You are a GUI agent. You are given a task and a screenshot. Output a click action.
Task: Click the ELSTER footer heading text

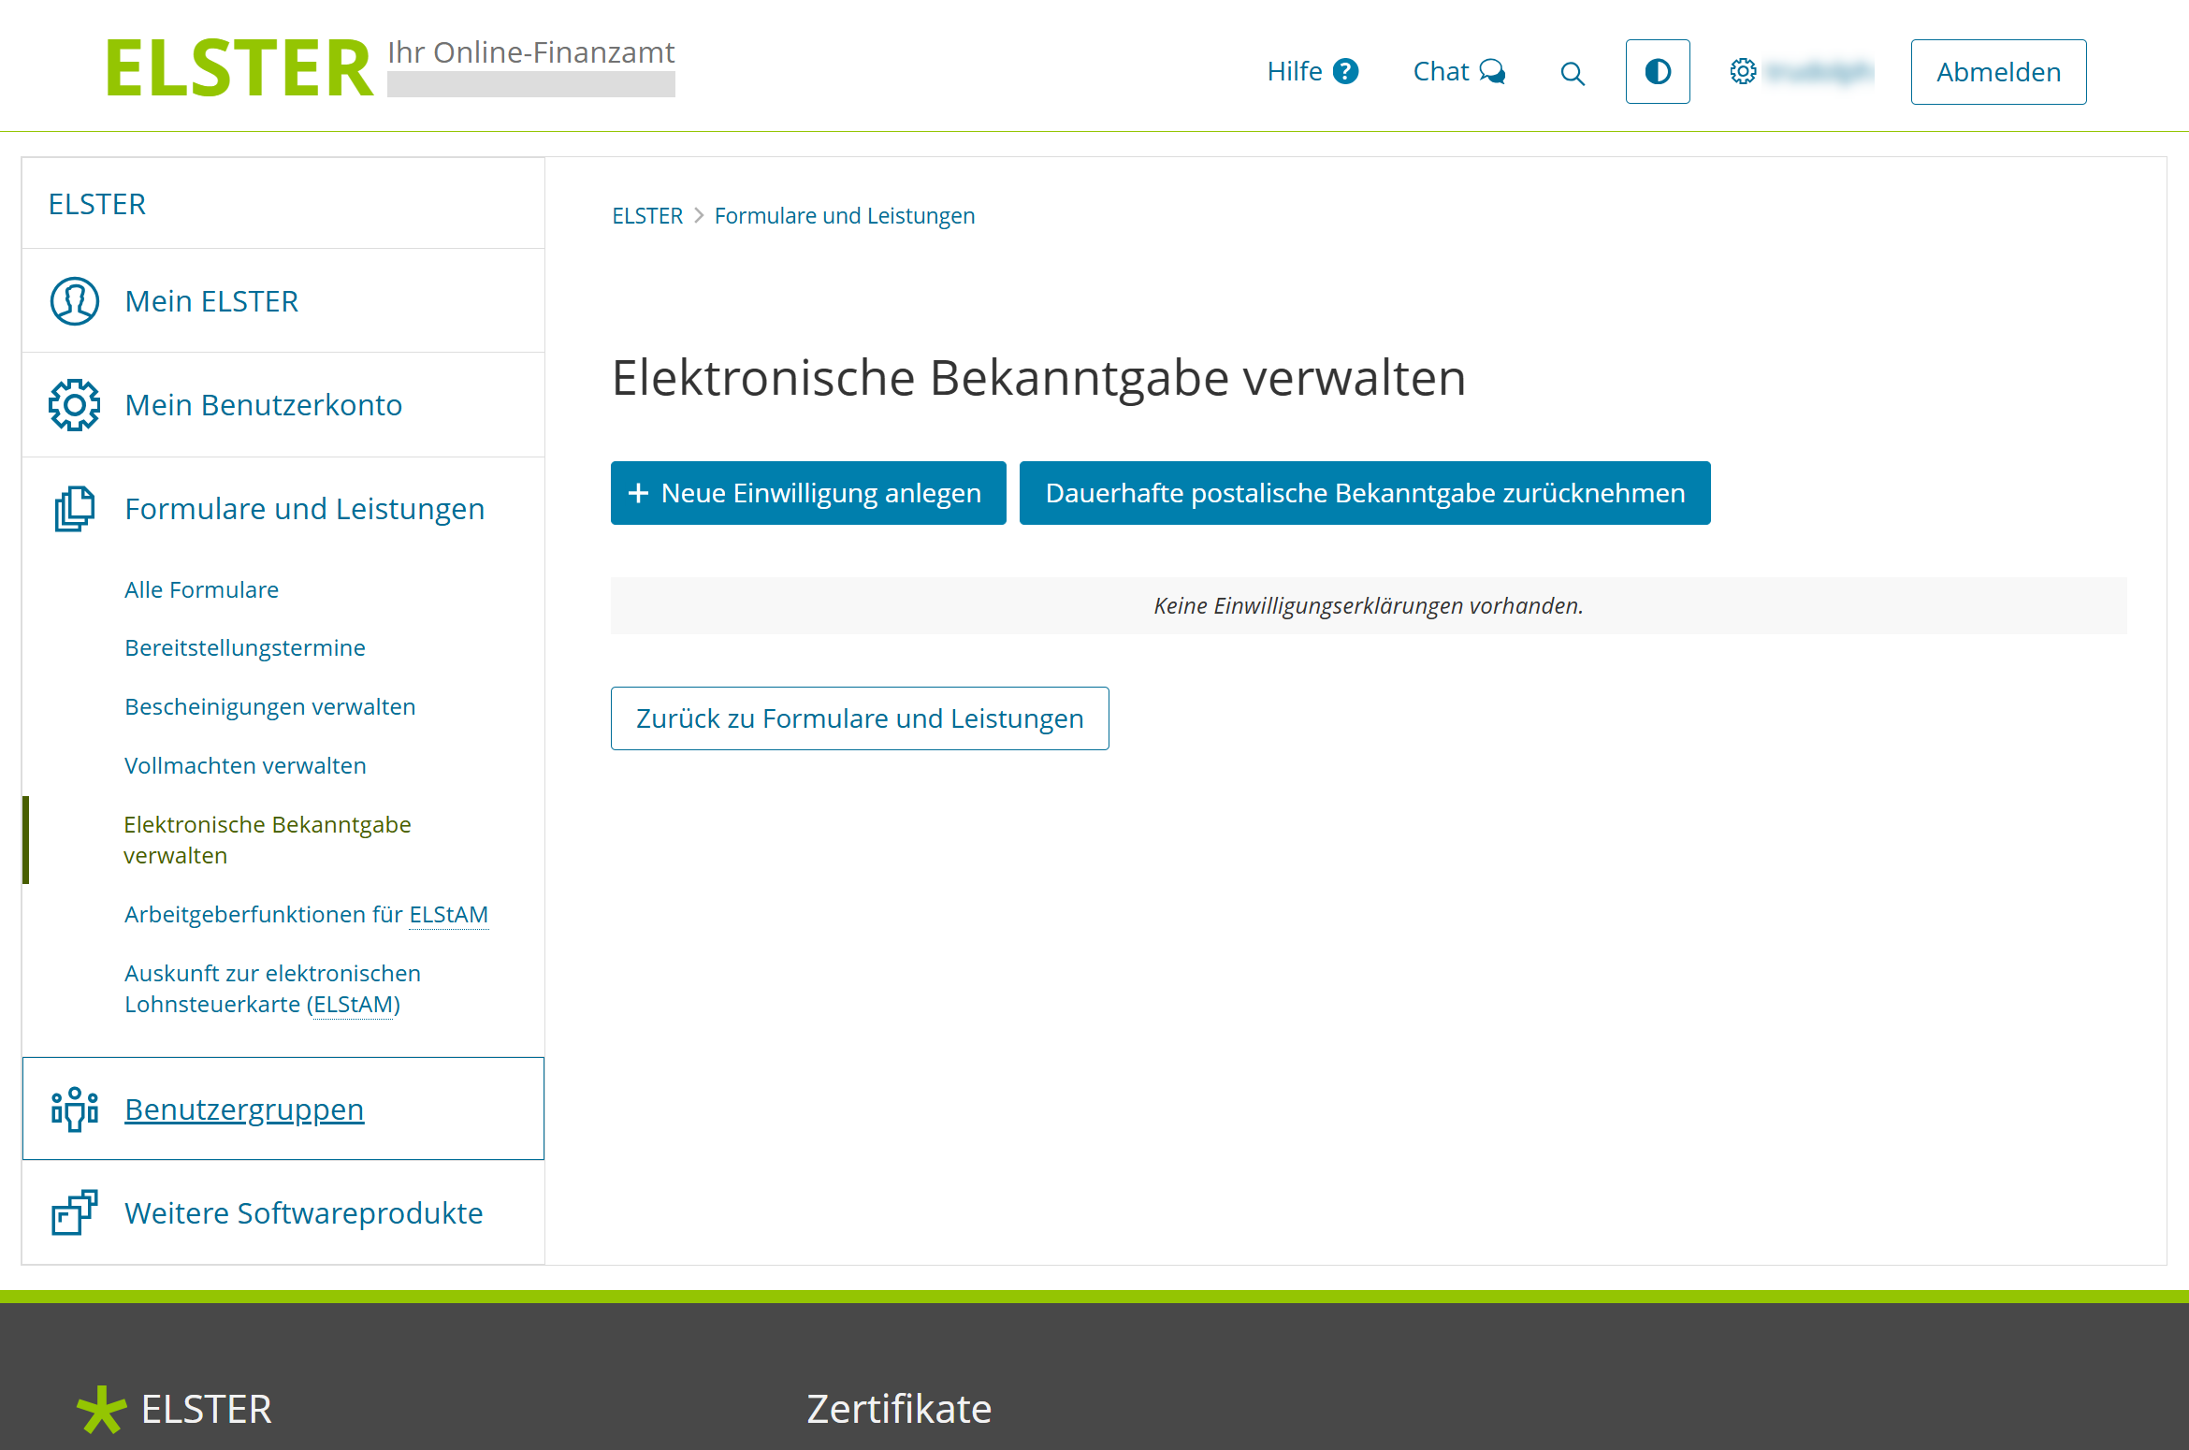click(207, 1410)
